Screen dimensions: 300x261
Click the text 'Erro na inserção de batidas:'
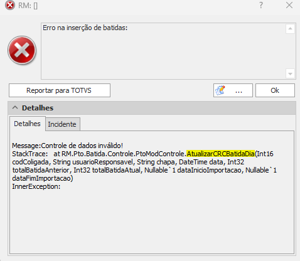pos(85,28)
